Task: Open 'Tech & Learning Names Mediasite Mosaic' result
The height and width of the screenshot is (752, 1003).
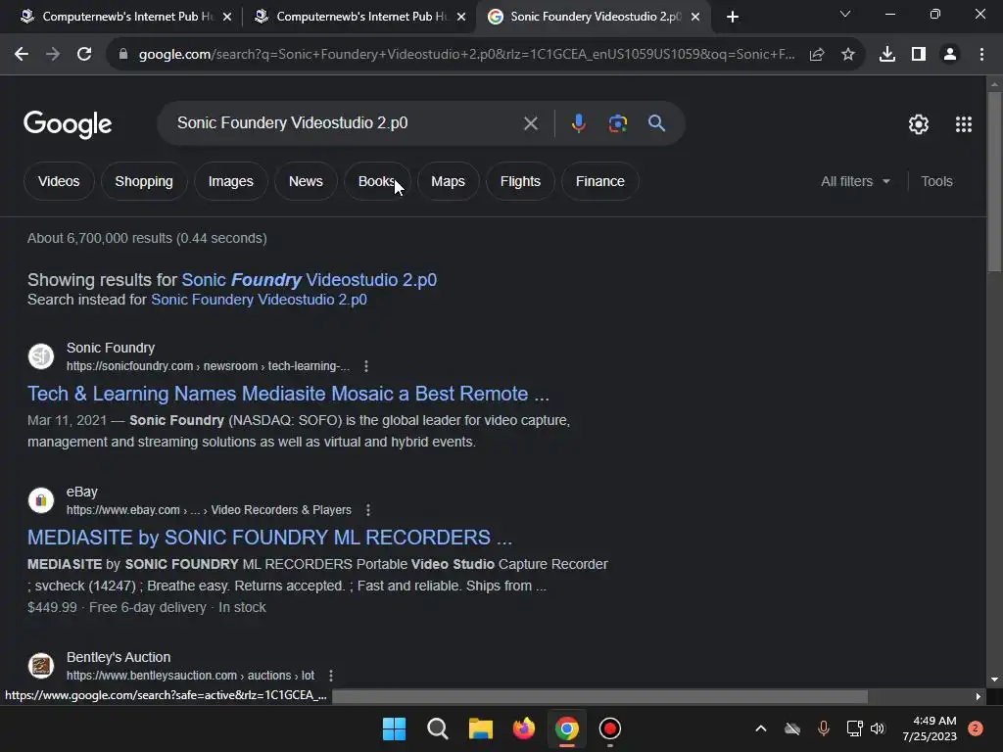Action: coord(289,394)
